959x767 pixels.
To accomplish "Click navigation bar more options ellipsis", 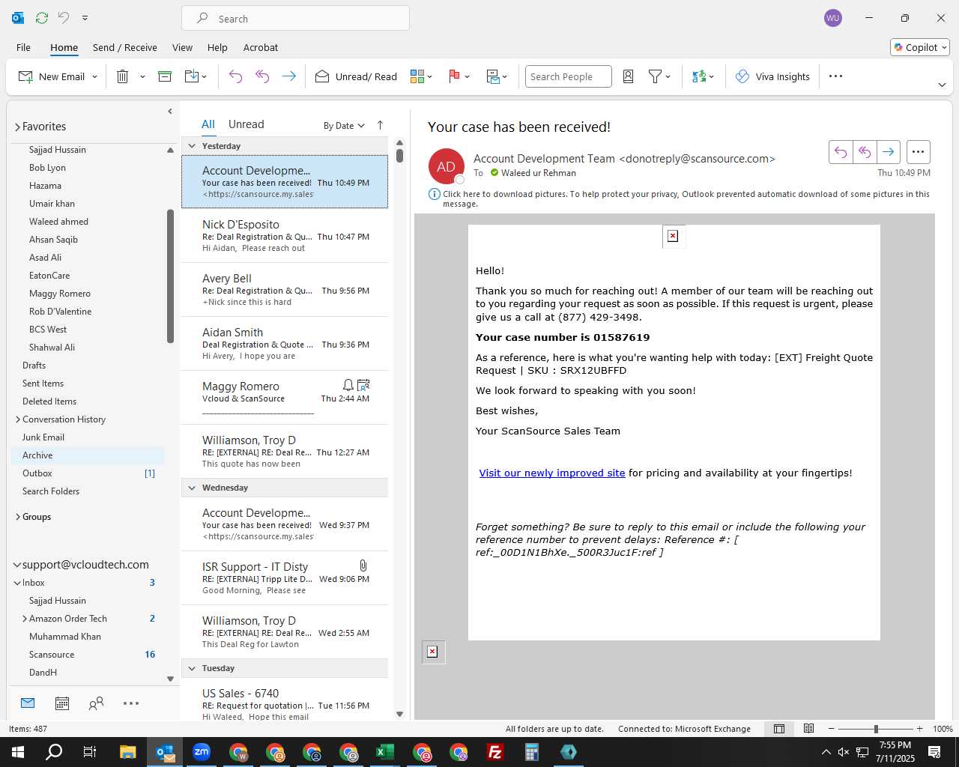I will [x=131, y=703].
